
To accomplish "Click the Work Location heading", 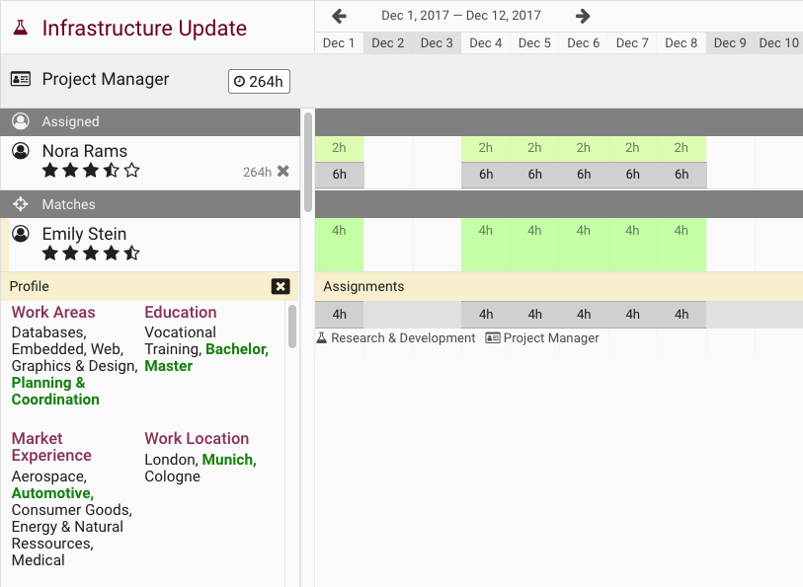I will point(197,438).
